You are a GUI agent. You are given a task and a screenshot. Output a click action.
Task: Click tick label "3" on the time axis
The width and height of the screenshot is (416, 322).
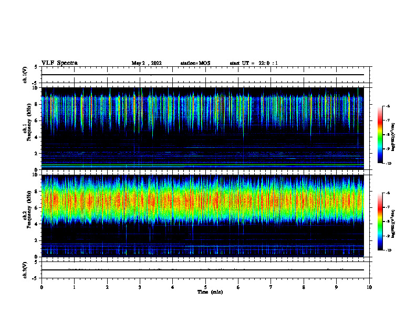pyautogui.click(x=140, y=287)
